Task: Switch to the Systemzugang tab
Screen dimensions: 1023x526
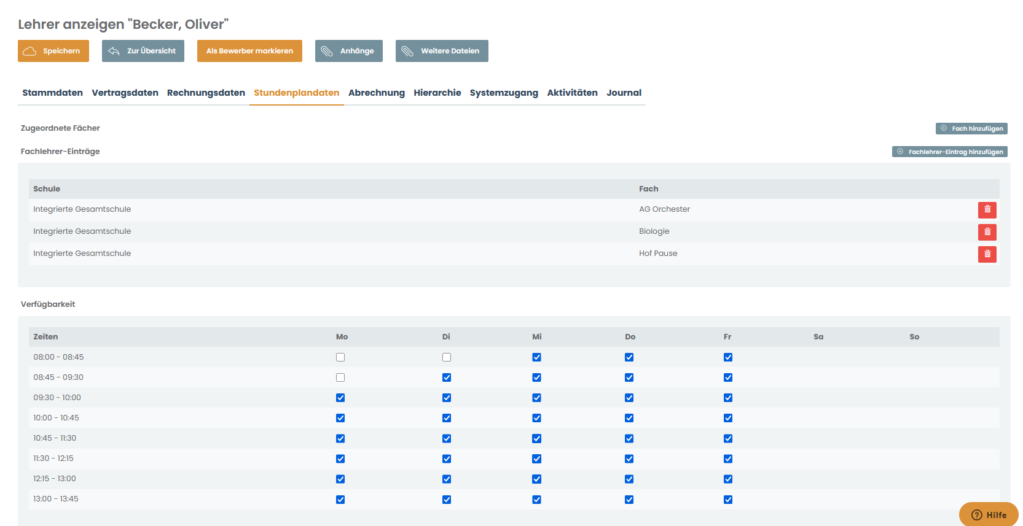Action: pos(504,93)
